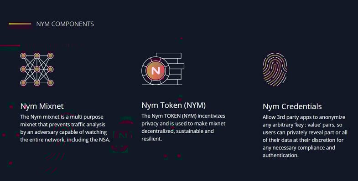Select the NYM COMPONENTS section heading
Viewport: 358px width, 181px height.
pos(65,24)
